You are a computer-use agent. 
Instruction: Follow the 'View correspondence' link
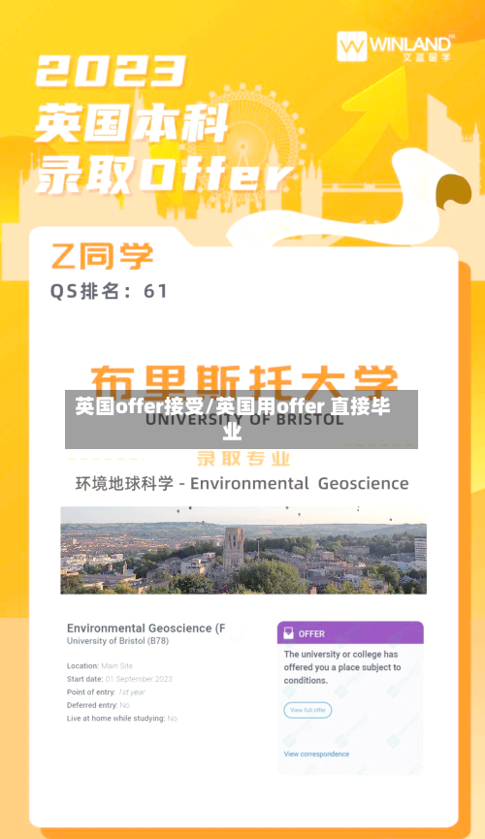click(x=316, y=754)
